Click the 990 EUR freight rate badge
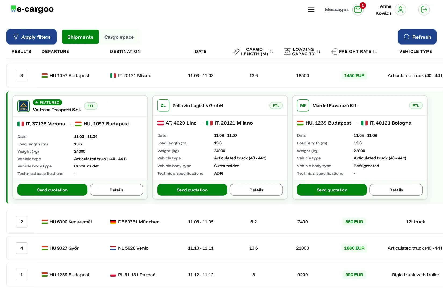 tap(354, 275)
